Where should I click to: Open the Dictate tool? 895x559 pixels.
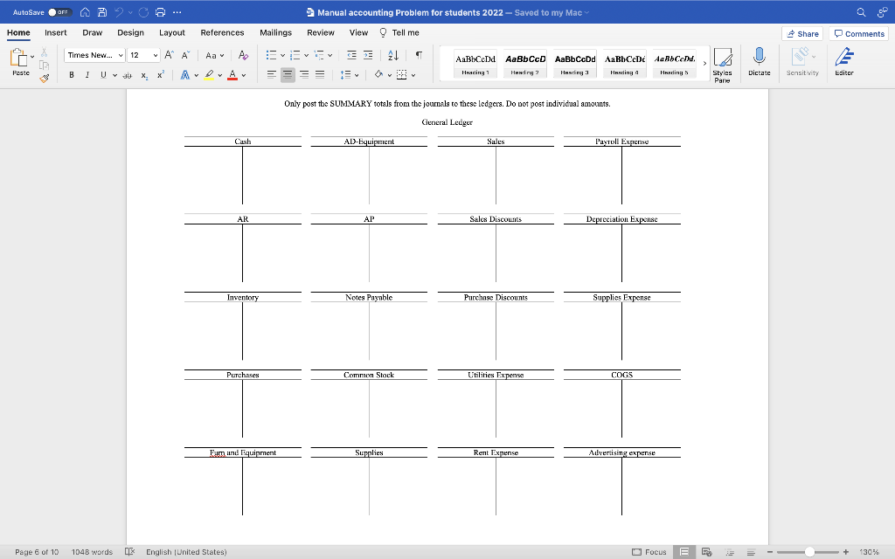pos(760,63)
